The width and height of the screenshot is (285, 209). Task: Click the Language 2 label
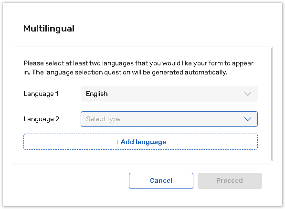(x=41, y=119)
